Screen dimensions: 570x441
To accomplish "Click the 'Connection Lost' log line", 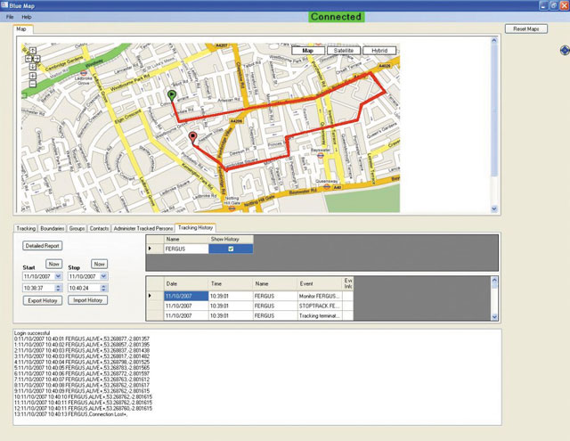I will 71,414.
